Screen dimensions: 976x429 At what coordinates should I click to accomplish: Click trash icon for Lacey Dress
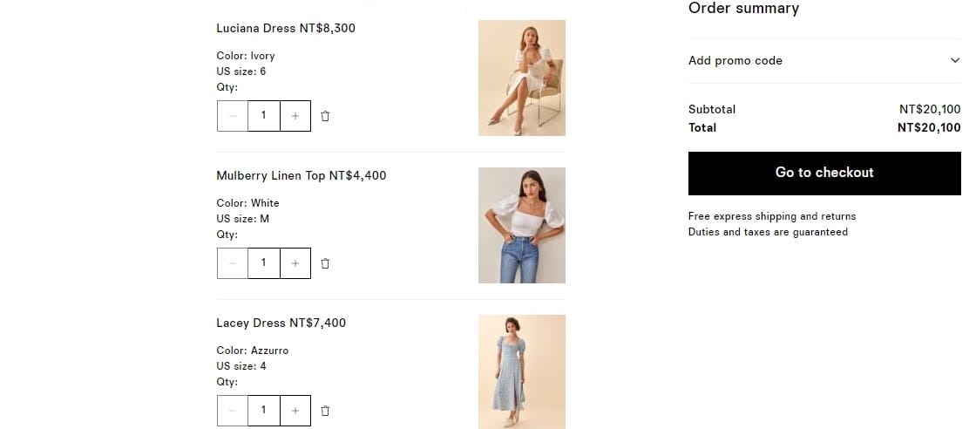(x=325, y=411)
